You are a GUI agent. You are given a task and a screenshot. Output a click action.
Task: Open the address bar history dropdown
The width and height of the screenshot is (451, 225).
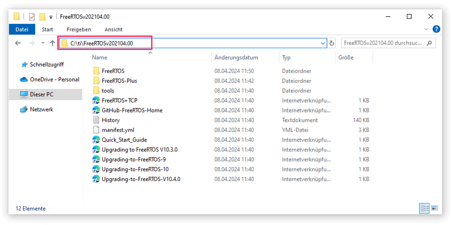point(323,43)
